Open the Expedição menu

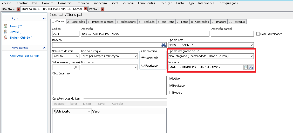(x=165, y=3)
